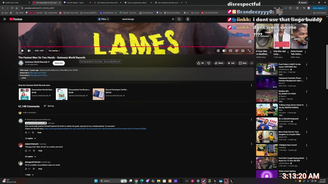Mute the video volume speaker icon

pyautogui.click(x=29, y=51)
